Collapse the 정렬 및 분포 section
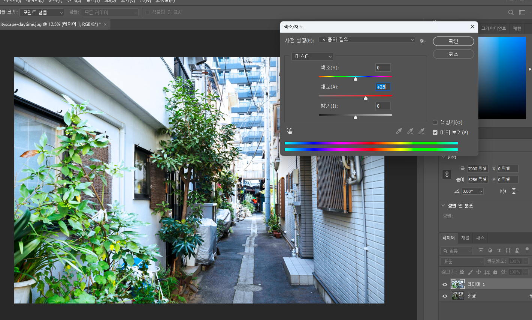Image resolution: width=532 pixels, height=320 pixels. 444,206
